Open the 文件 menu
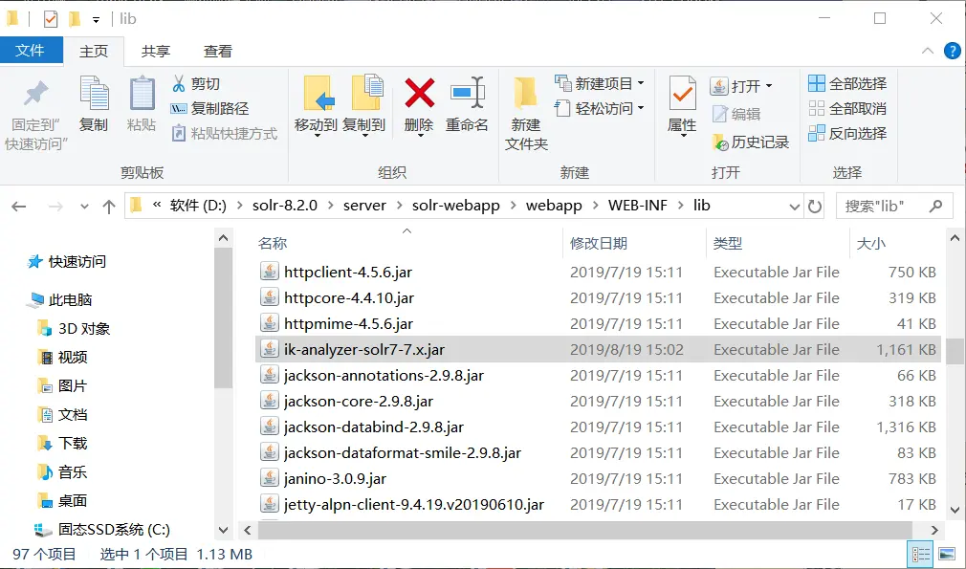 32,51
